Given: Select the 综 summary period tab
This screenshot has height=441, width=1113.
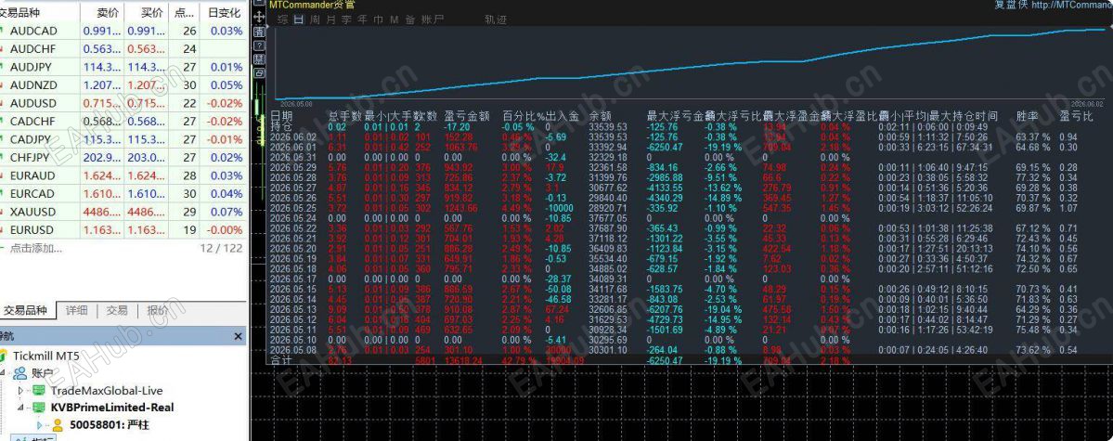Looking at the screenshot, I should point(283,19).
